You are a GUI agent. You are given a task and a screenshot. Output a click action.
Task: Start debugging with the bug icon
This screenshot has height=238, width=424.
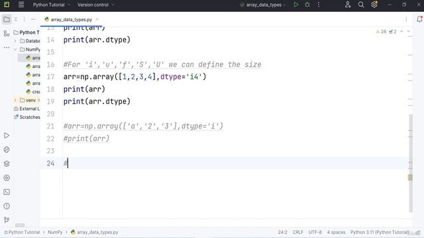307,5
